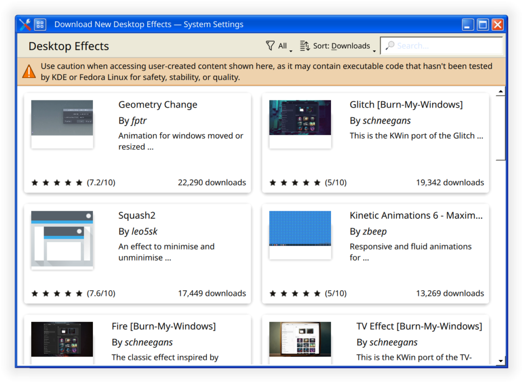Close the Download New Desktop Effects window
The height and width of the screenshot is (383, 523).
coord(497,24)
